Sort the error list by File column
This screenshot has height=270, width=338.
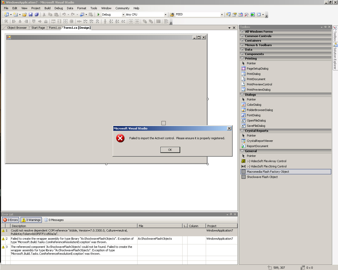pyautogui.click(x=160, y=226)
